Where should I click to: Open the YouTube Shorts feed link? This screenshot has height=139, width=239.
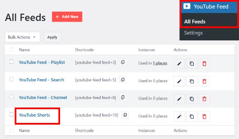click(34, 115)
